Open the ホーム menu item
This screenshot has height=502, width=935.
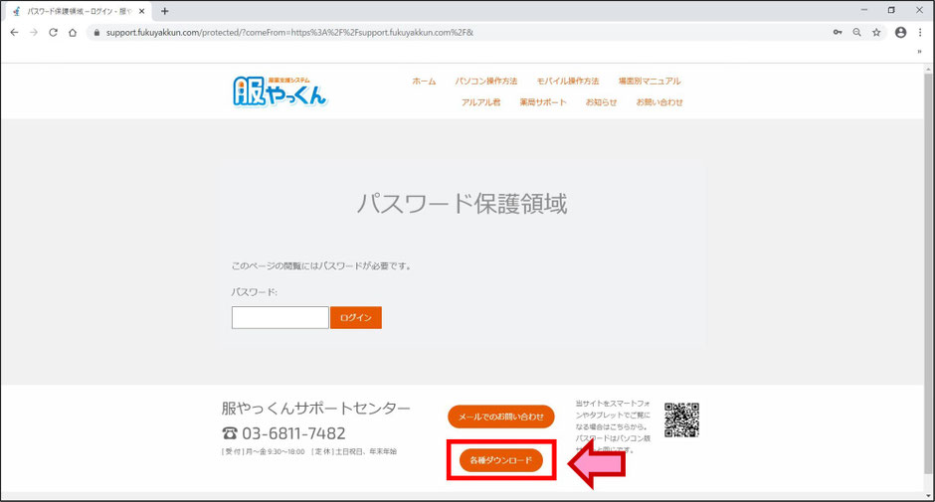pyautogui.click(x=424, y=82)
